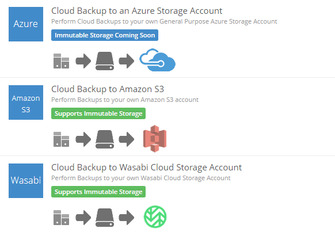The width and height of the screenshot is (335, 232).
Task: Click the green Wasabi leaf logo
Action: [x=155, y=217]
